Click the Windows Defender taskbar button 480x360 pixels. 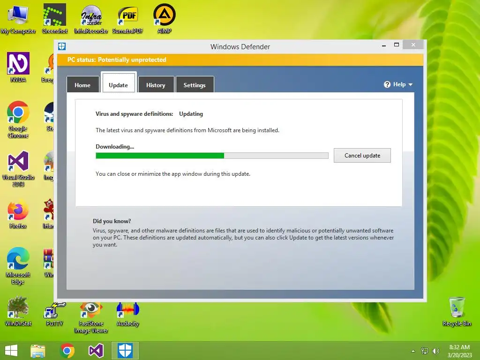pos(125,351)
